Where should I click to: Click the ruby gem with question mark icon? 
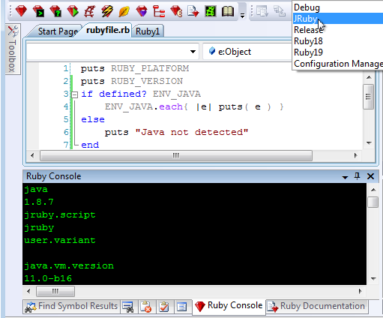(x=55, y=11)
